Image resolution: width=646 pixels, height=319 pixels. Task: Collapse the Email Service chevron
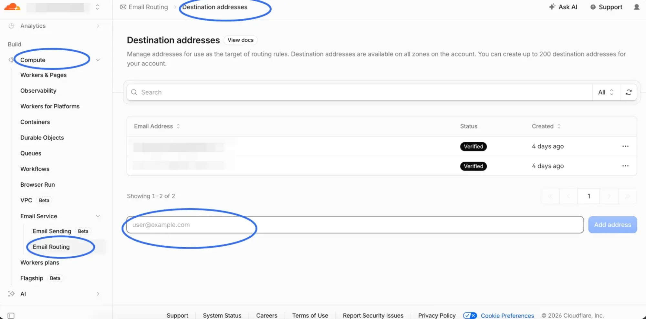98,216
